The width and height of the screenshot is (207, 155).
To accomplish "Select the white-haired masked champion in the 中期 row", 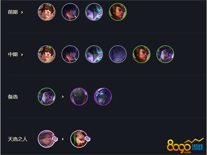I will (x=94, y=54).
